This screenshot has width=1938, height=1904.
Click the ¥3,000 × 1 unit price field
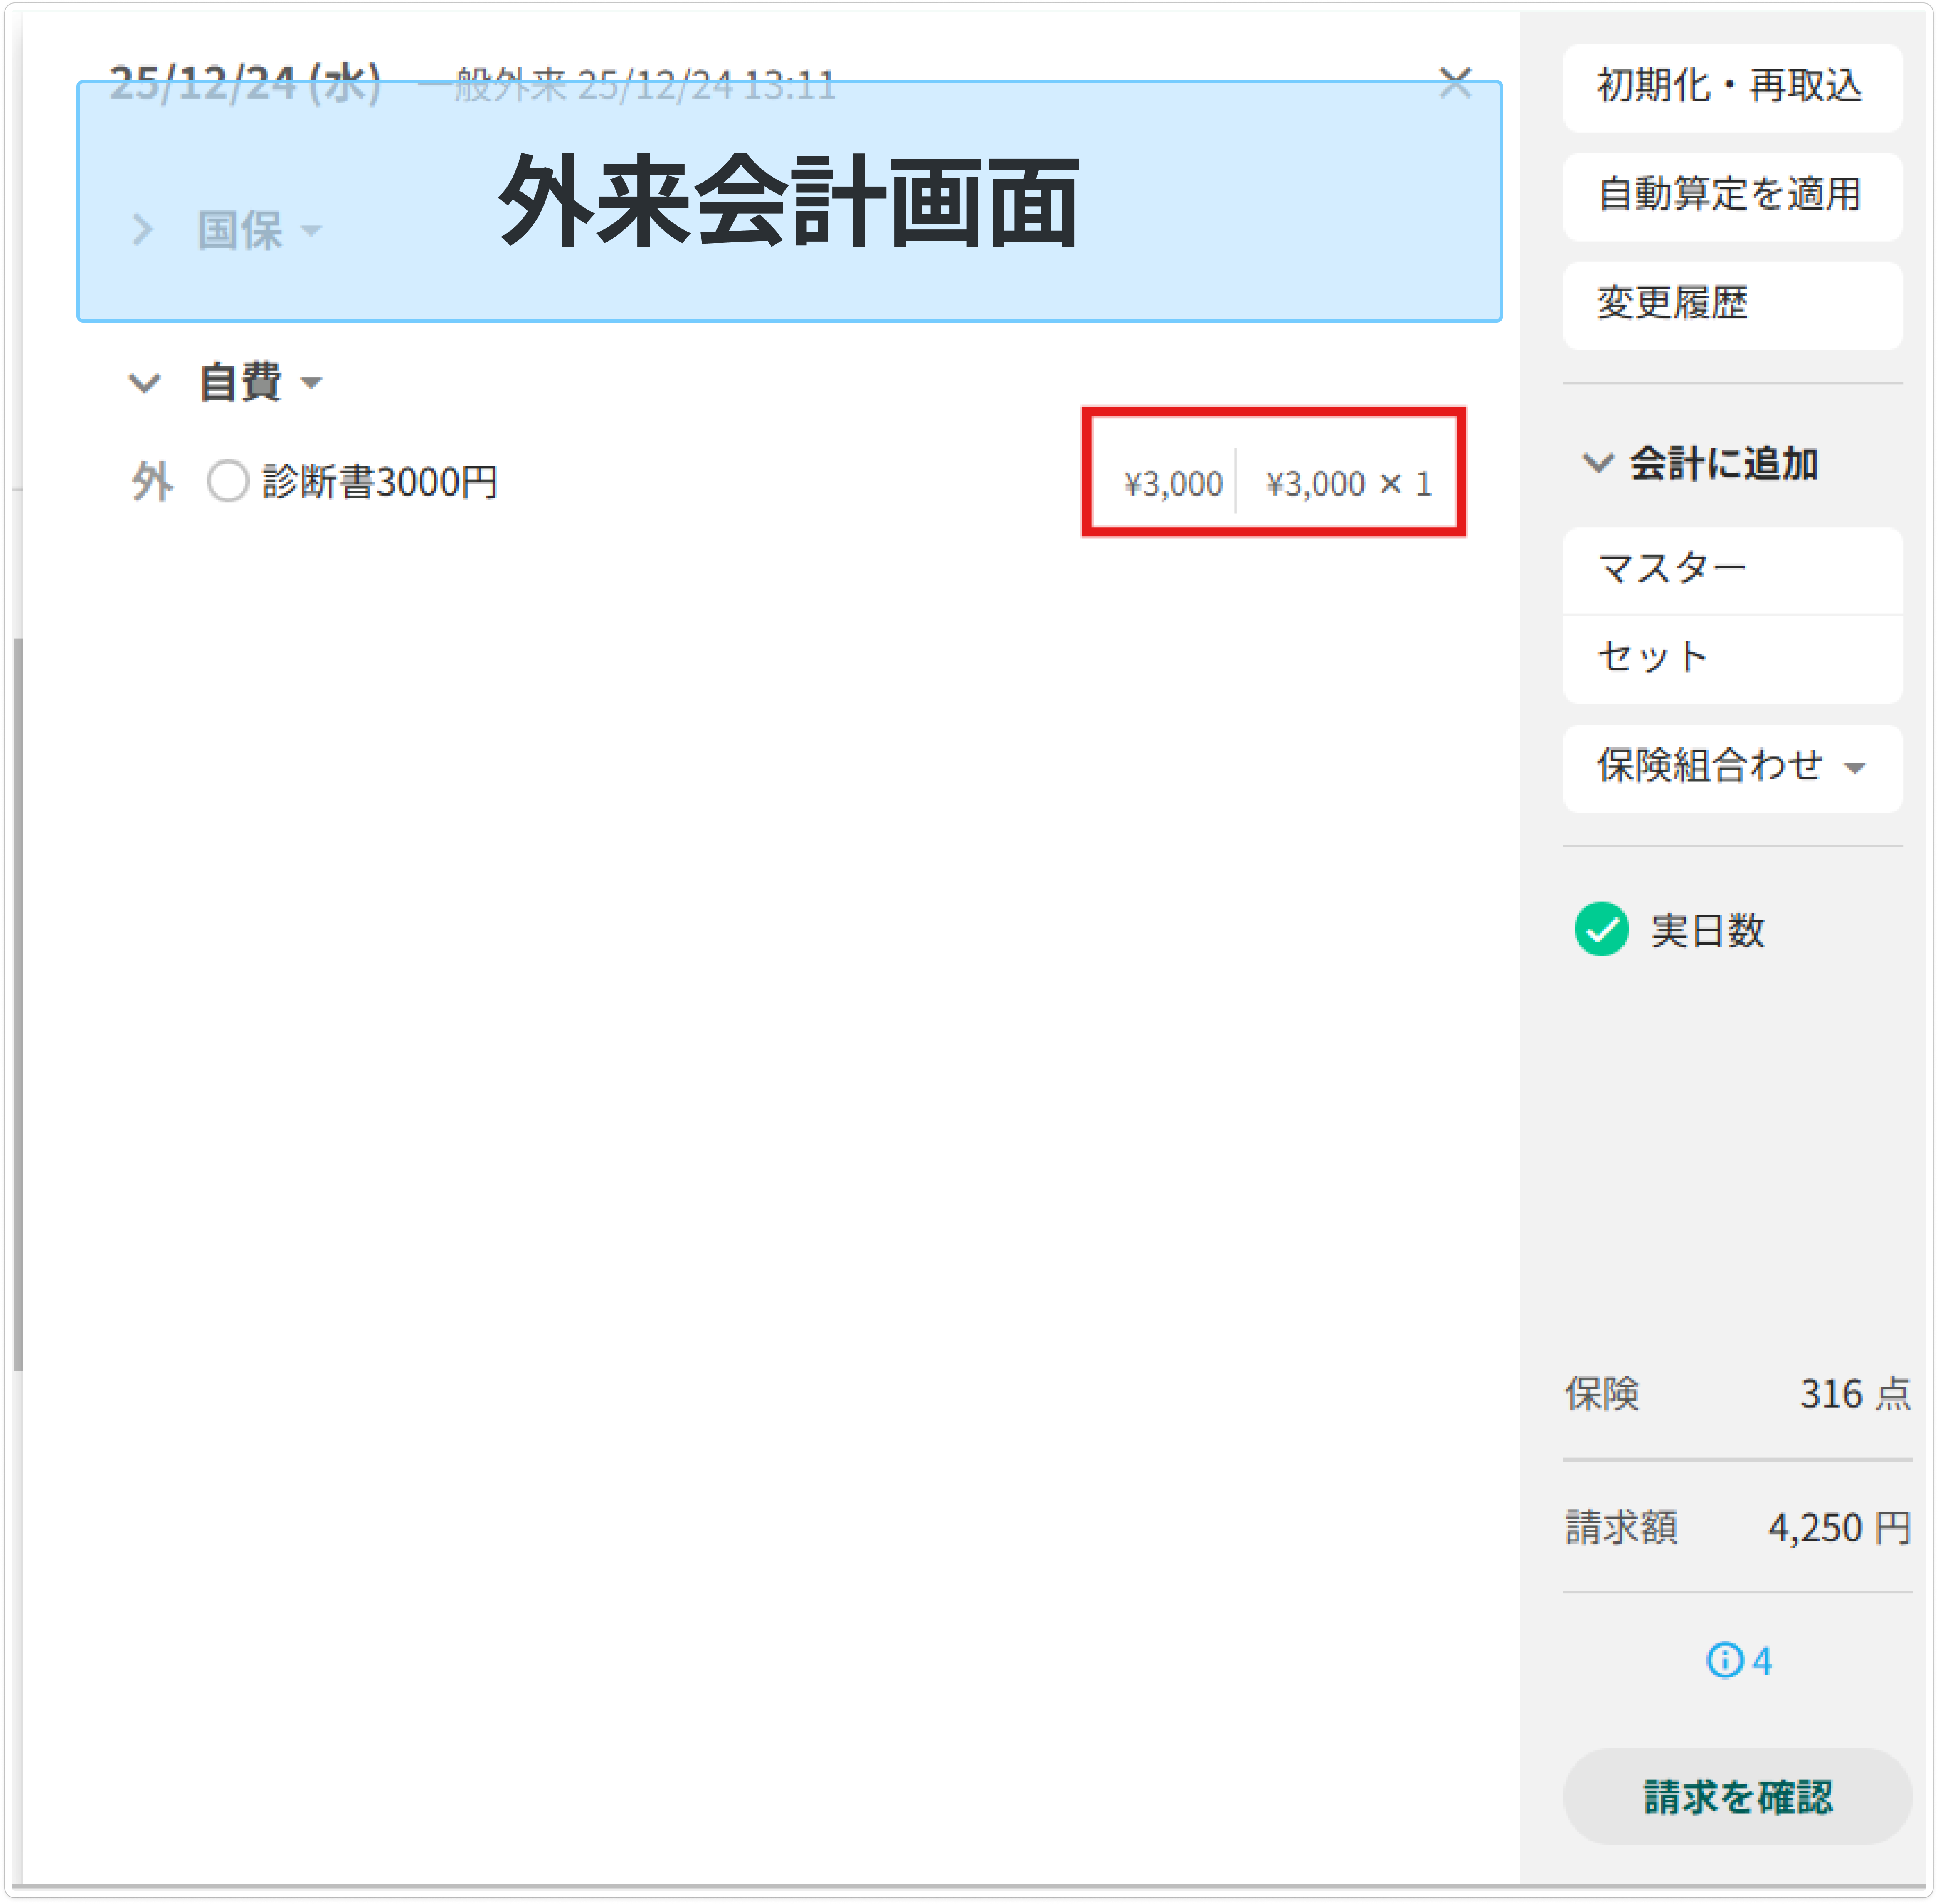1348,484
